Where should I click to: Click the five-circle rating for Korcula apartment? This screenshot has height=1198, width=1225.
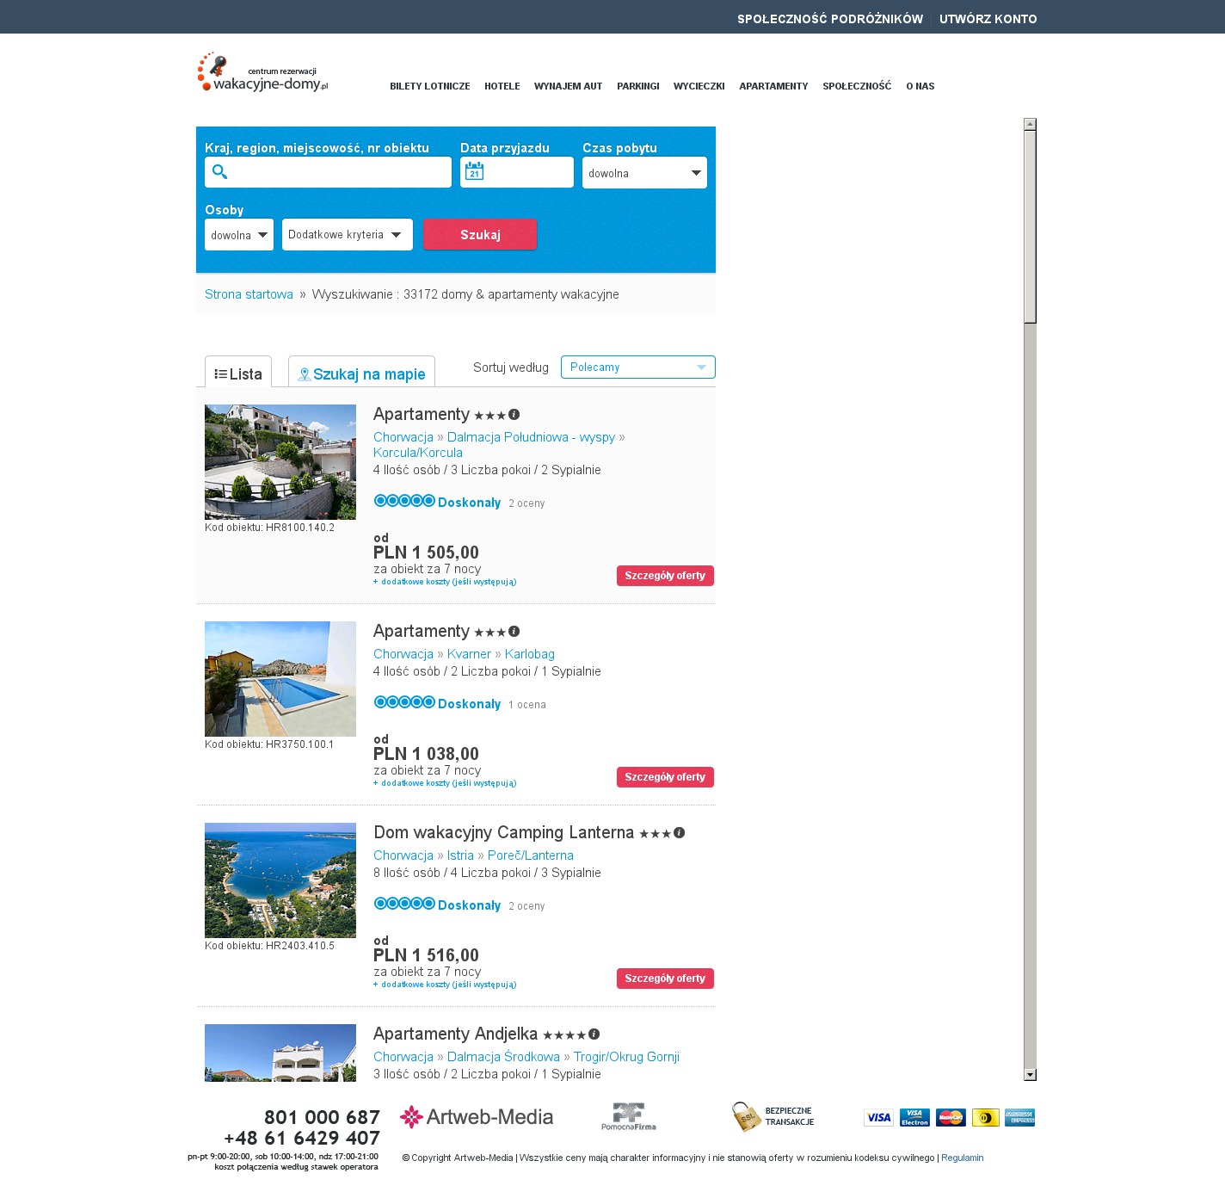click(404, 501)
